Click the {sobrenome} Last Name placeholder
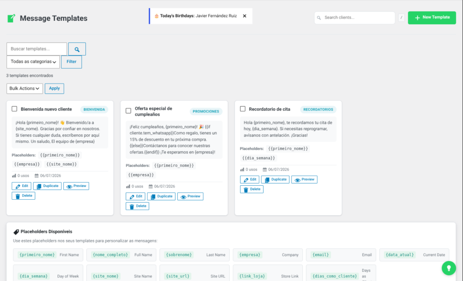This screenshot has width=463, height=281. point(194,255)
